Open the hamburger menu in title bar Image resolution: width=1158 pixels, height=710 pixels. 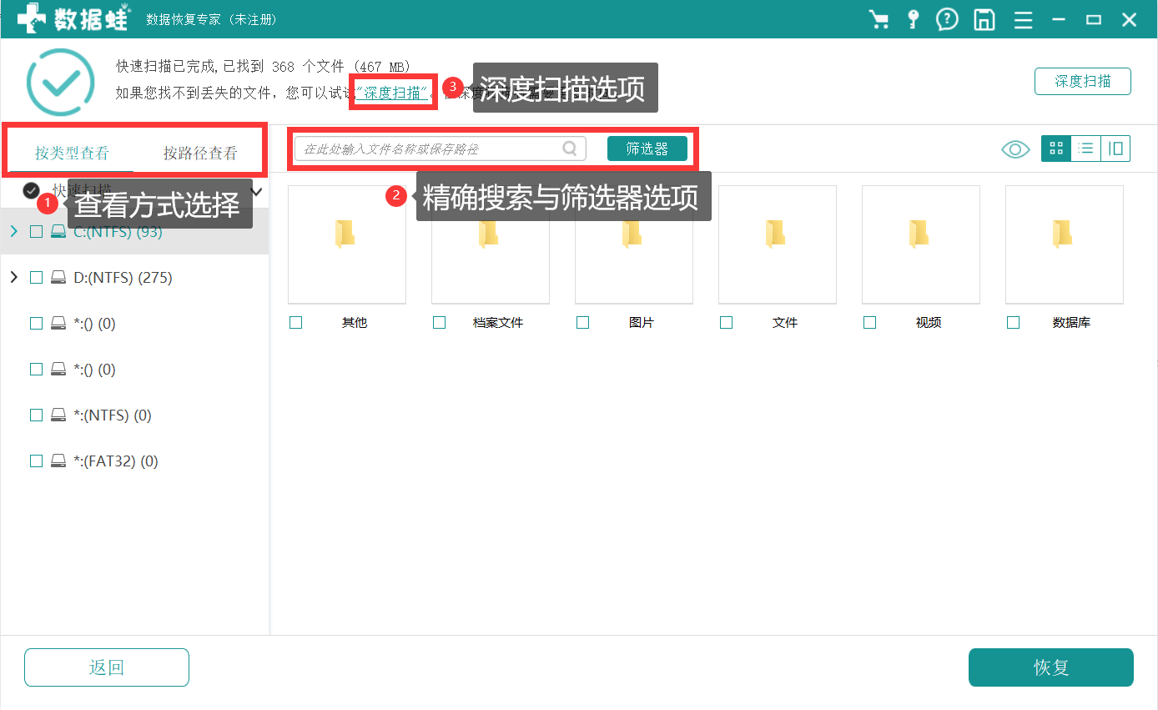[x=1023, y=18]
